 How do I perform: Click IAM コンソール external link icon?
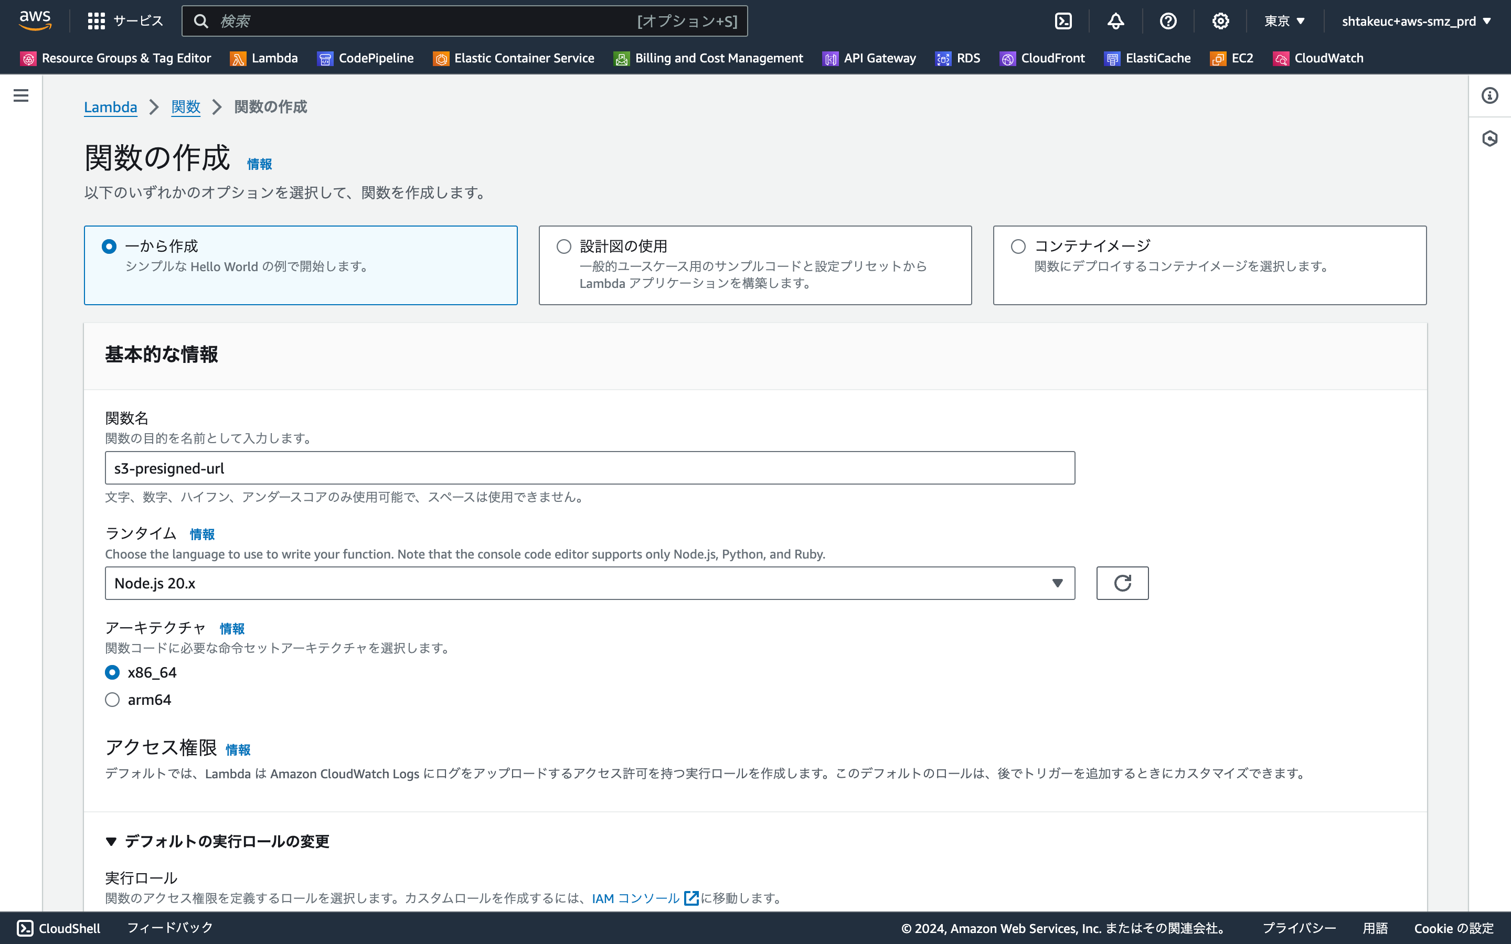[691, 898]
